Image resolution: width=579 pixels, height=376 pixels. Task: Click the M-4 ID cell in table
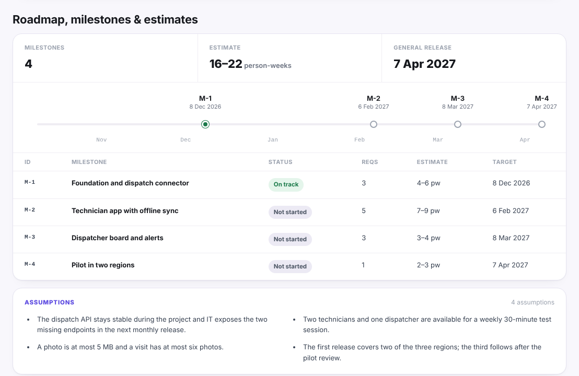(x=30, y=264)
